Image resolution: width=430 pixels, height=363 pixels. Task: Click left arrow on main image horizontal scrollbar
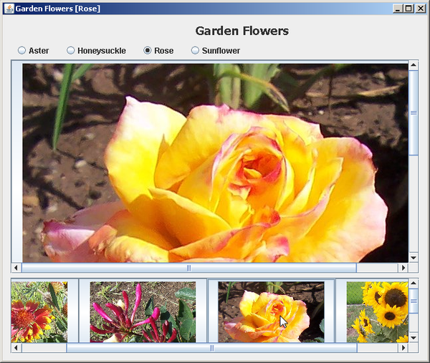pyautogui.click(x=16, y=268)
